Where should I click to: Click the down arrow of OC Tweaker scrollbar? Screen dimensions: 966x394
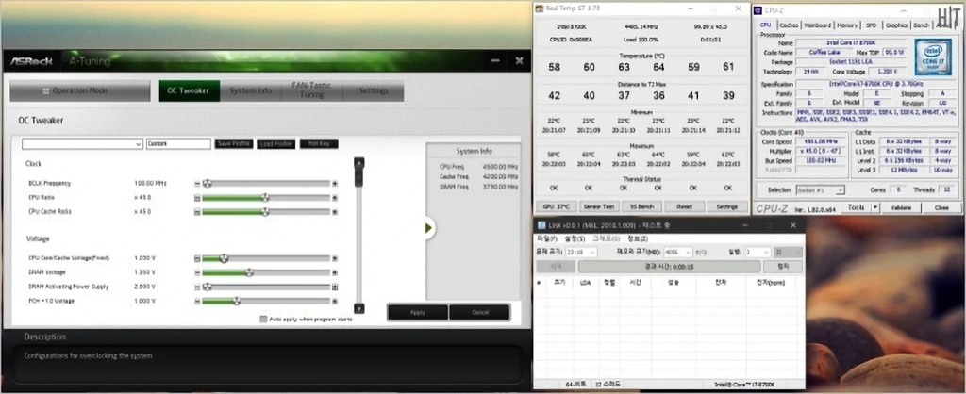point(359,308)
